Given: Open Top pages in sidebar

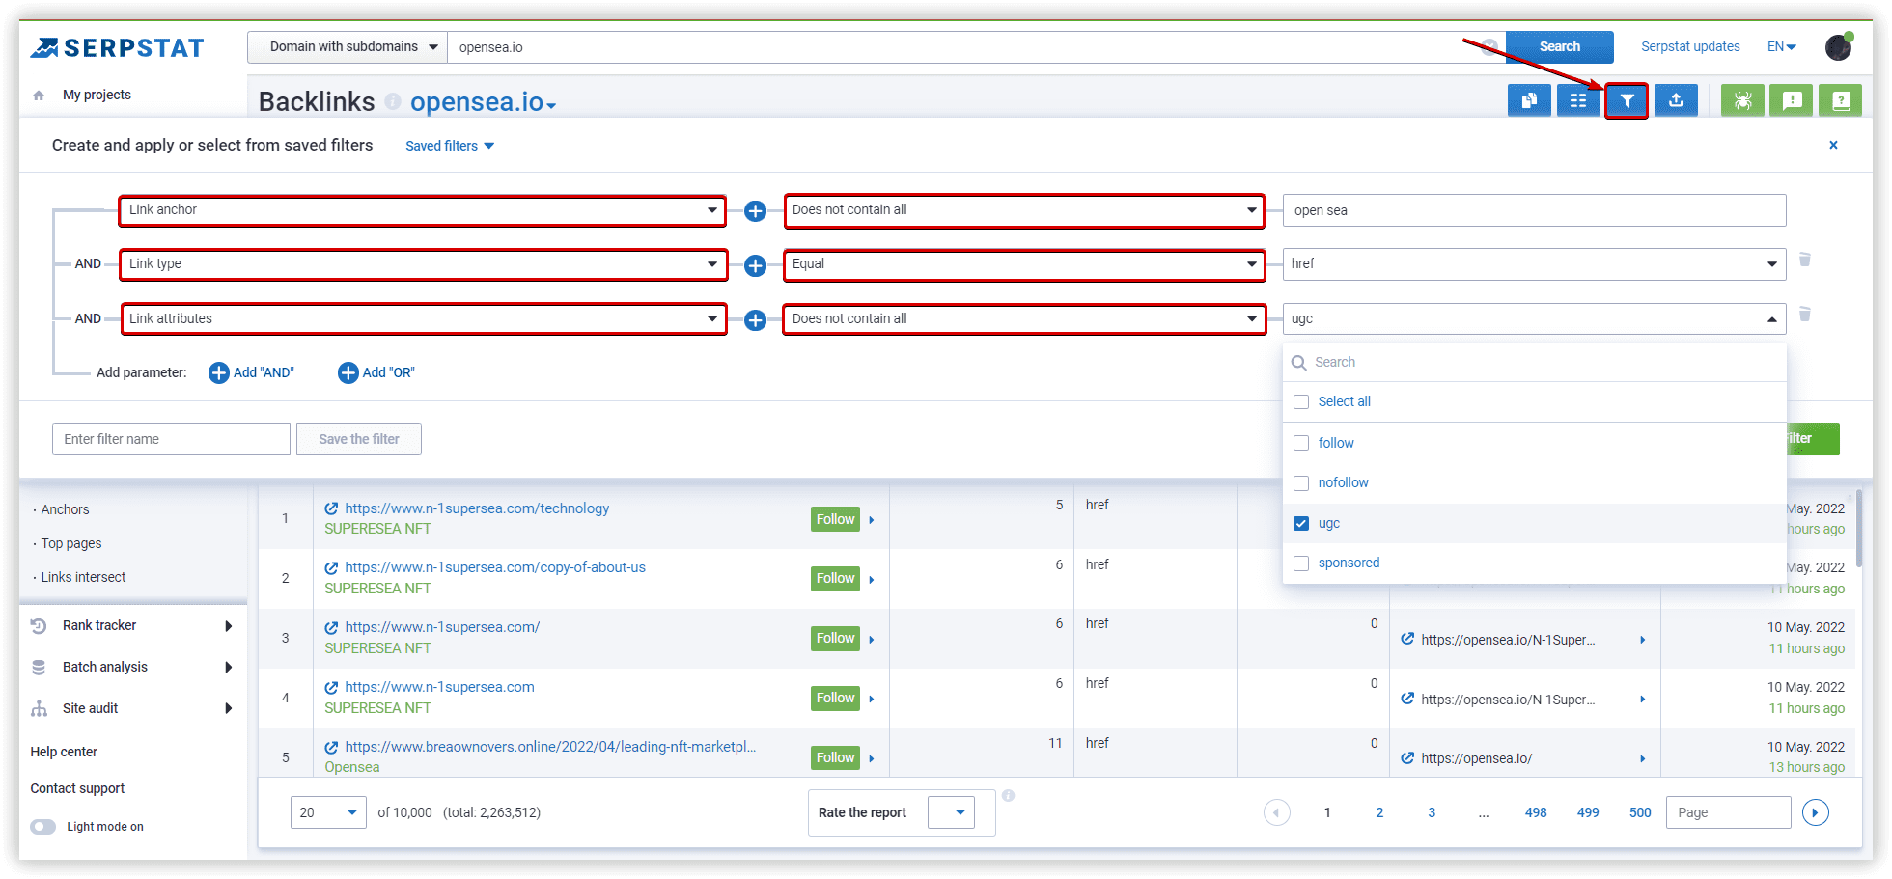Looking at the screenshot, I should [71, 543].
